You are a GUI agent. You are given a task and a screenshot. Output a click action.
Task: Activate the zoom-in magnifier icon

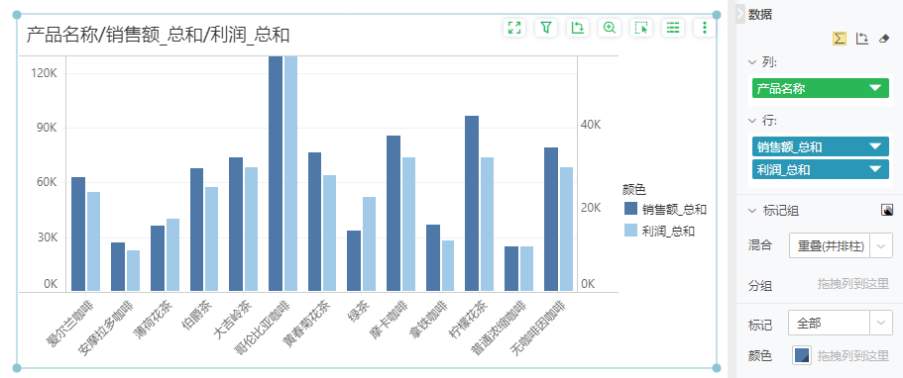[x=610, y=27]
